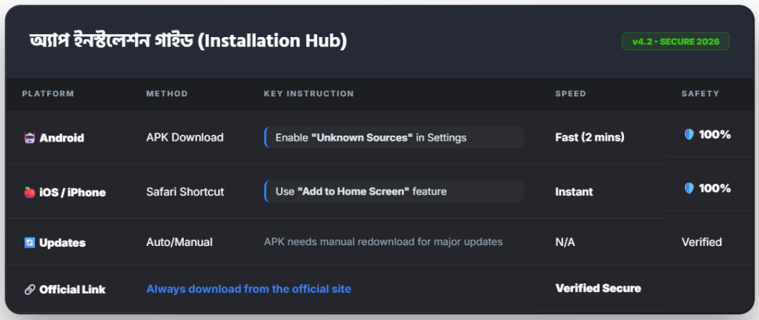The height and width of the screenshot is (320, 759).
Task: Click the Official Link chain icon
Action: (30, 290)
